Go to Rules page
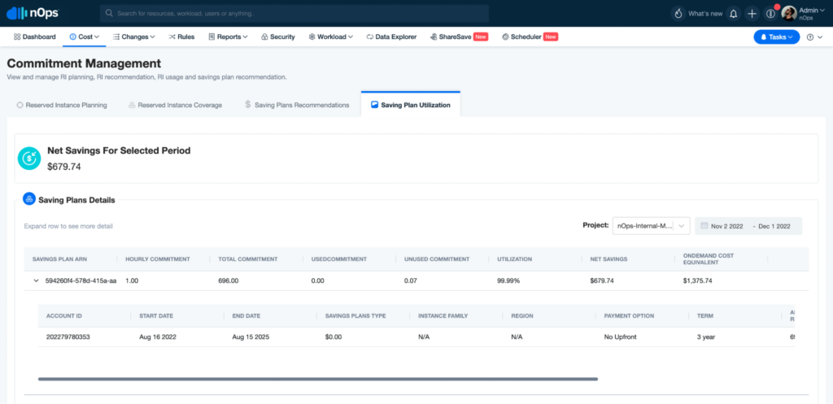833x404 pixels. [181, 37]
